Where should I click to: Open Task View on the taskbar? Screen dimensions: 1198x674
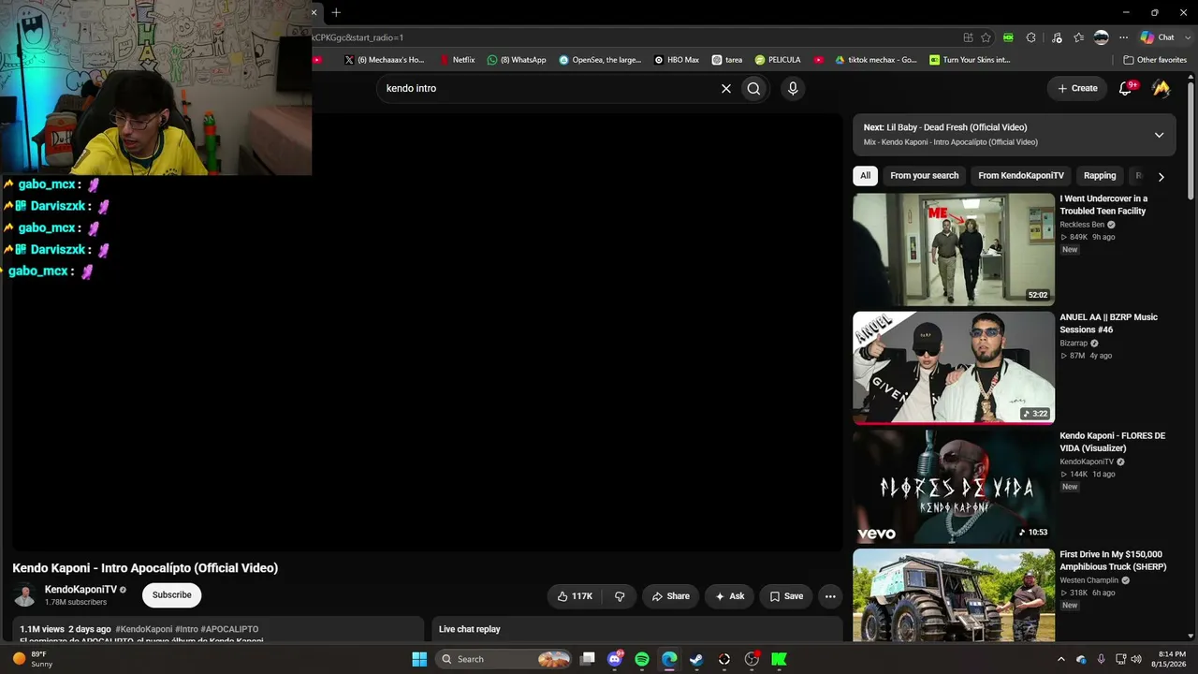coord(588,659)
